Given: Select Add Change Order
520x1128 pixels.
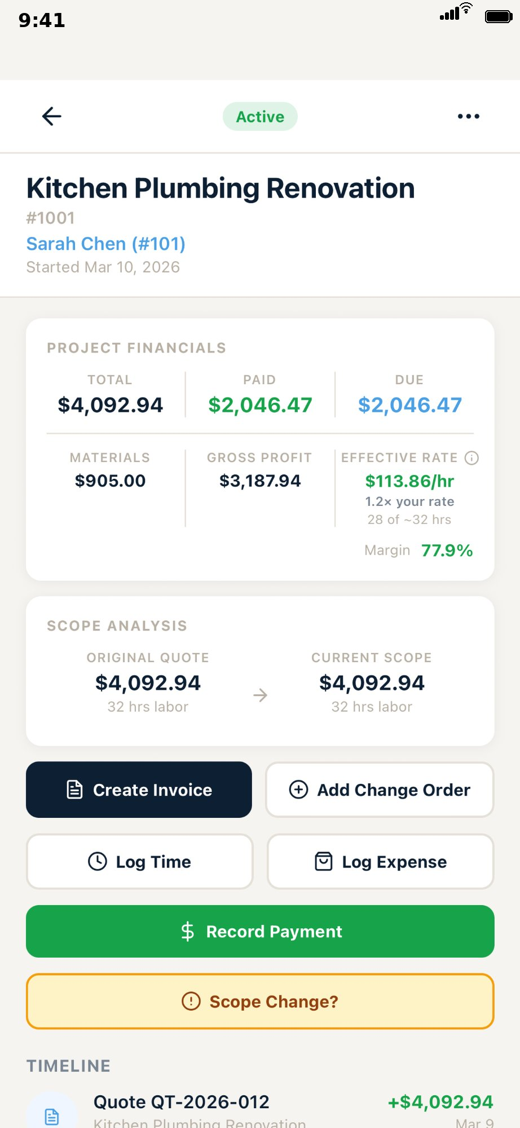Looking at the screenshot, I should point(380,790).
